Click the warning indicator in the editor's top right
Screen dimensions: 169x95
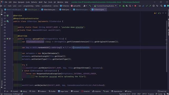point(156,13)
